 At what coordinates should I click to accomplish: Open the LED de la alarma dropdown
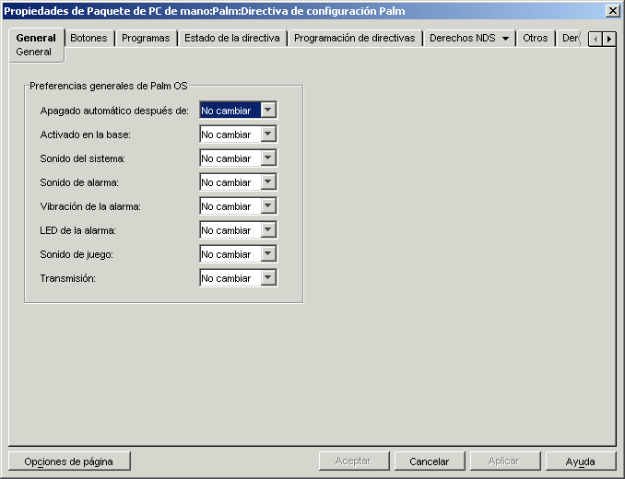pyautogui.click(x=268, y=229)
